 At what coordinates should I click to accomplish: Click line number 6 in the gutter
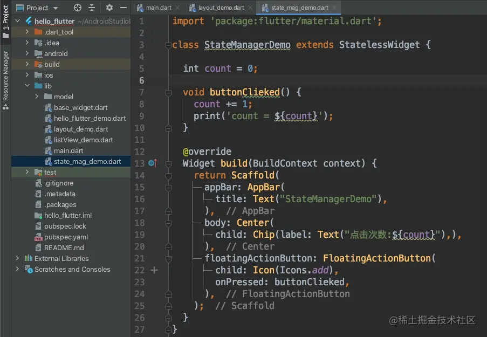pyautogui.click(x=141, y=80)
